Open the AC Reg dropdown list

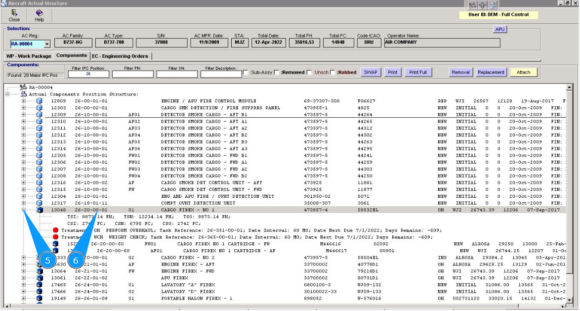coord(47,44)
